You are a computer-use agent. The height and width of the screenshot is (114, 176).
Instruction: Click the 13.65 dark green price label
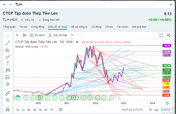click(x=167, y=70)
